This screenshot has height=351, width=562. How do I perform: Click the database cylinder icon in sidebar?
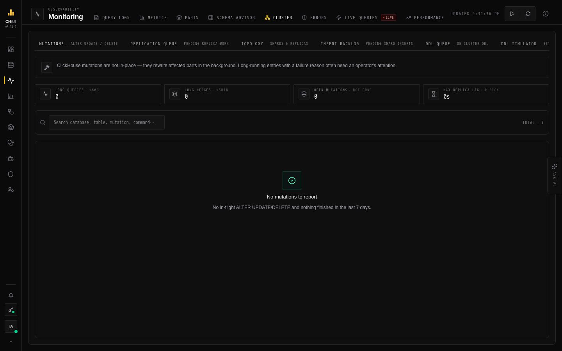pos(11,65)
